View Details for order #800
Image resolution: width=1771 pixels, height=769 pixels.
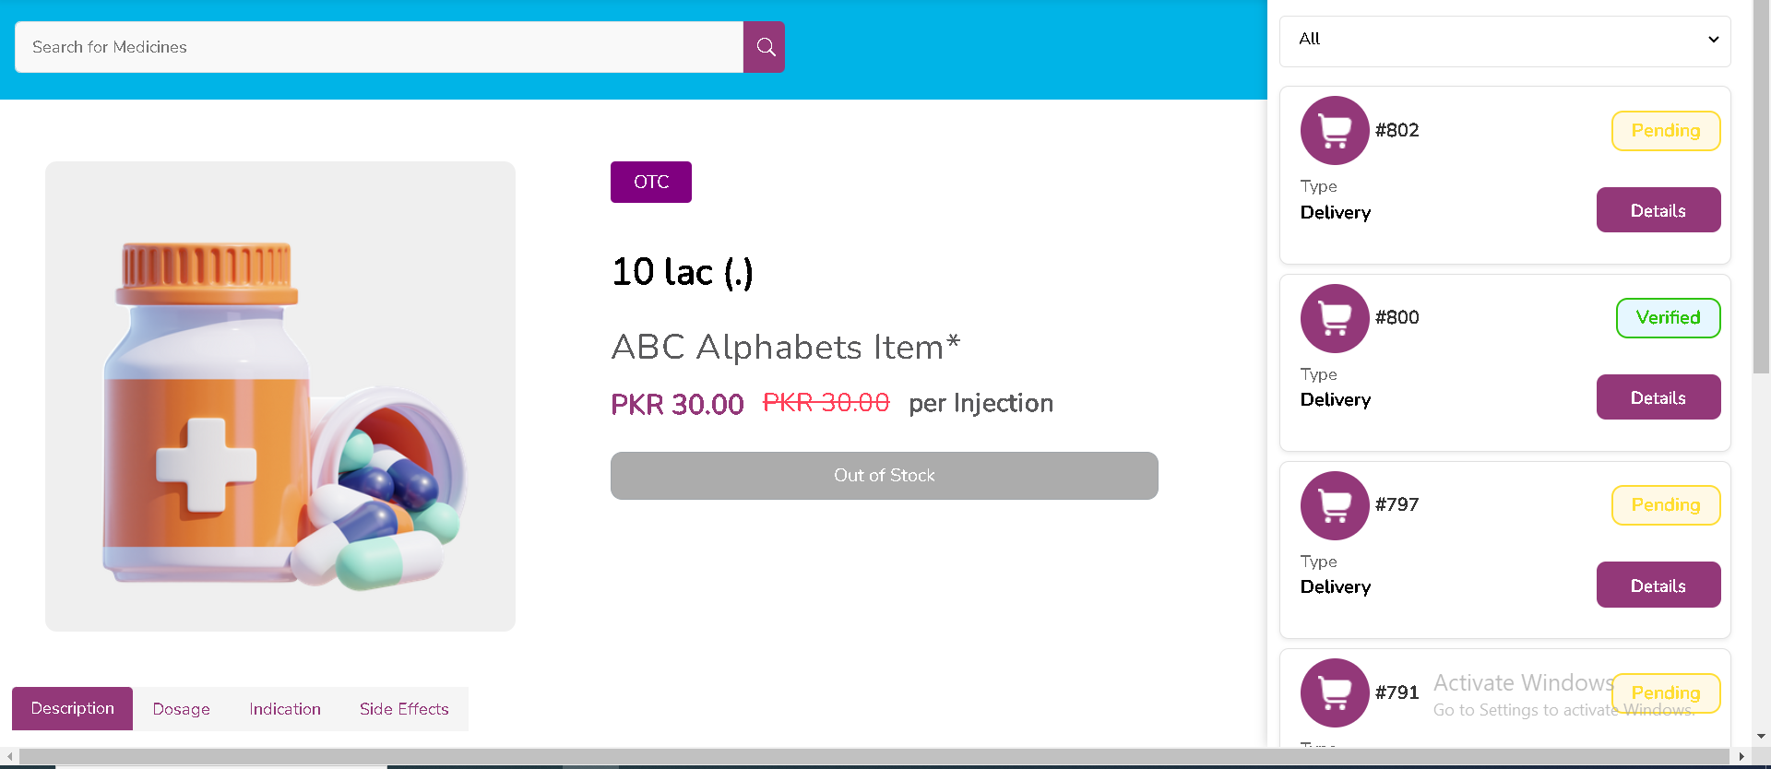click(x=1658, y=396)
